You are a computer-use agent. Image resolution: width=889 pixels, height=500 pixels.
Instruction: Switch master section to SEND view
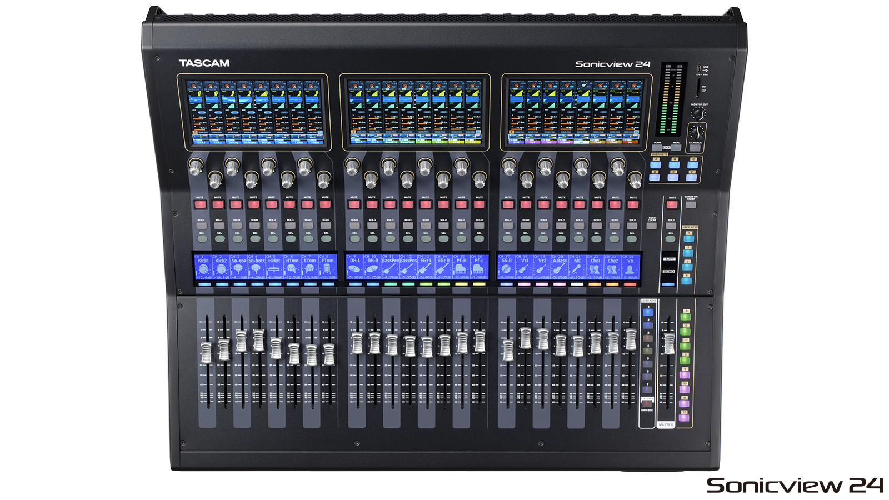click(x=669, y=272)
